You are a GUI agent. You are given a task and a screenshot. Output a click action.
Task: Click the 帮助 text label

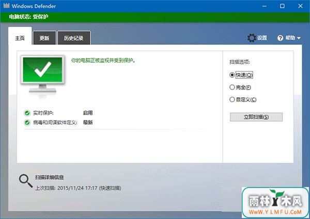[290, 38]
